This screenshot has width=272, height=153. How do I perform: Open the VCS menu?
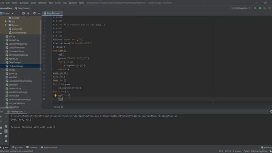point(65,3)
